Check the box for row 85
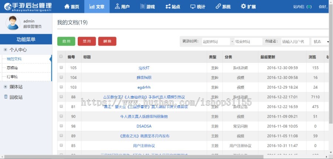 tap(61, 145)
